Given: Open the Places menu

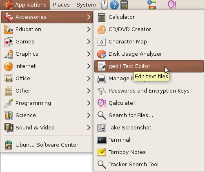Looking at the screenshot, I should tap(61, 5).
